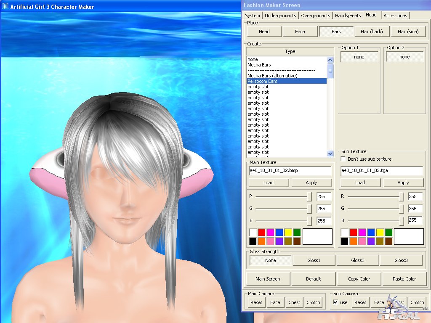This screenshot has height=323, width=431.
Task: Click the Main Texture R slider handle
Action: [x=309, y=196]
